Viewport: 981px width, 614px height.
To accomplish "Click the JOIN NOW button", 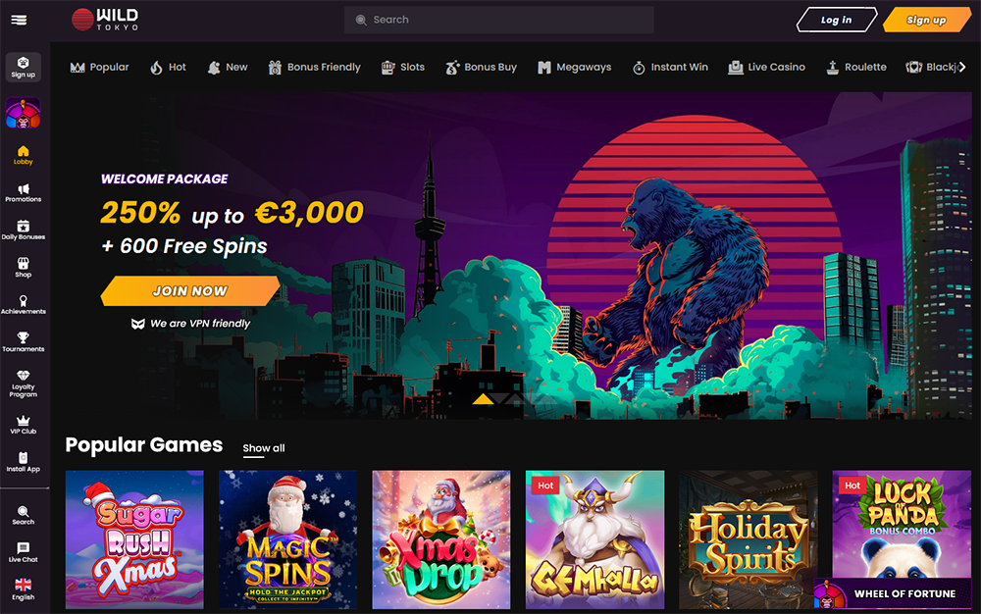I will click(190, 290).
